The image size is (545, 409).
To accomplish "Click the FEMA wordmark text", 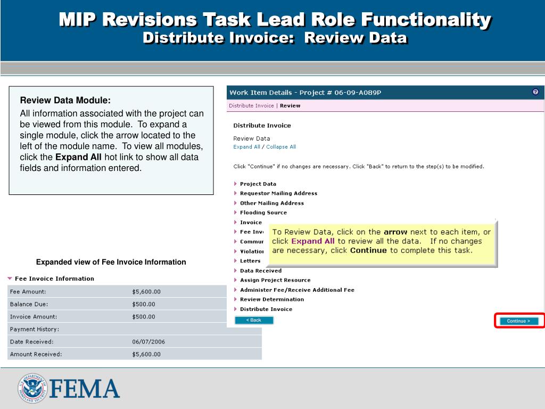I will pyautogui.click(x=85, y=389).
